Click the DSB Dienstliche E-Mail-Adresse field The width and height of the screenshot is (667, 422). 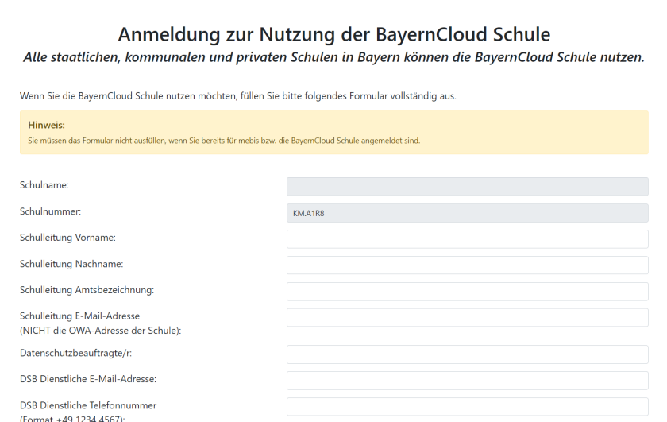click(467, 380)
